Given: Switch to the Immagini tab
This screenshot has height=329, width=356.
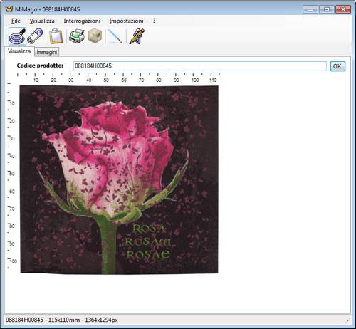Looking at the screenshot, I should click(x=47, y=52).
